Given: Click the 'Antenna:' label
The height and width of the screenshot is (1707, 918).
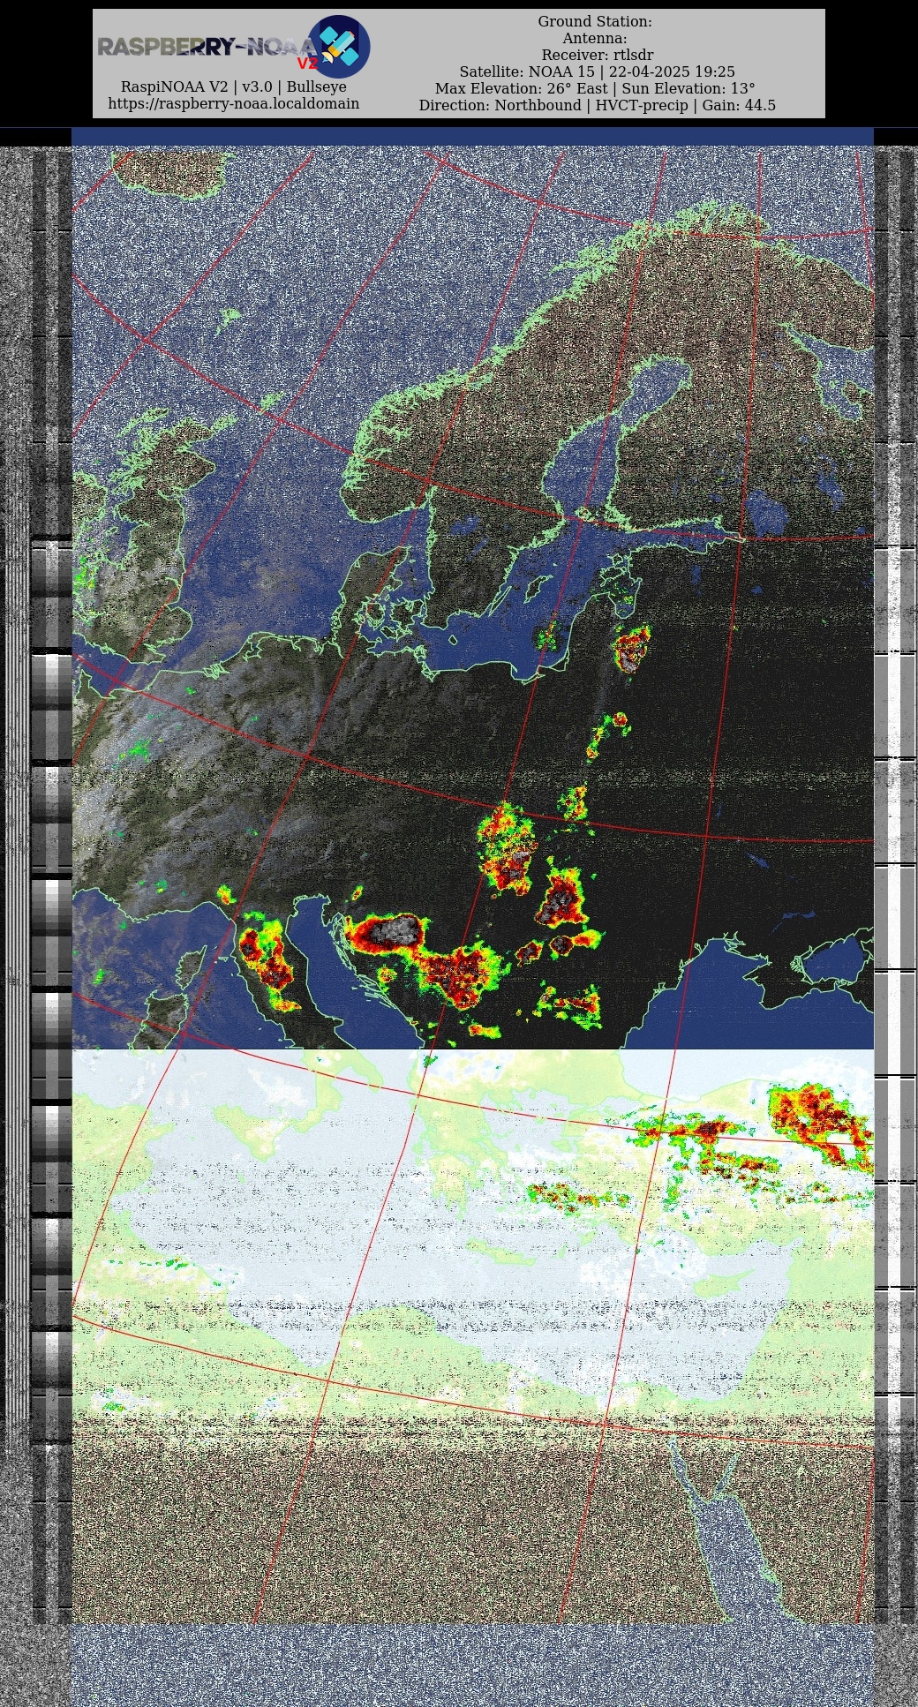Looking at the screenshot, I should 595,39.
